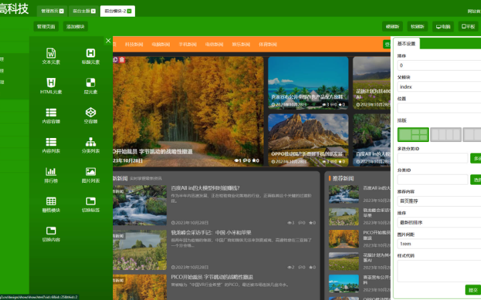Click the 管理页面 button

pyautogui.click(x=46, y=27)
